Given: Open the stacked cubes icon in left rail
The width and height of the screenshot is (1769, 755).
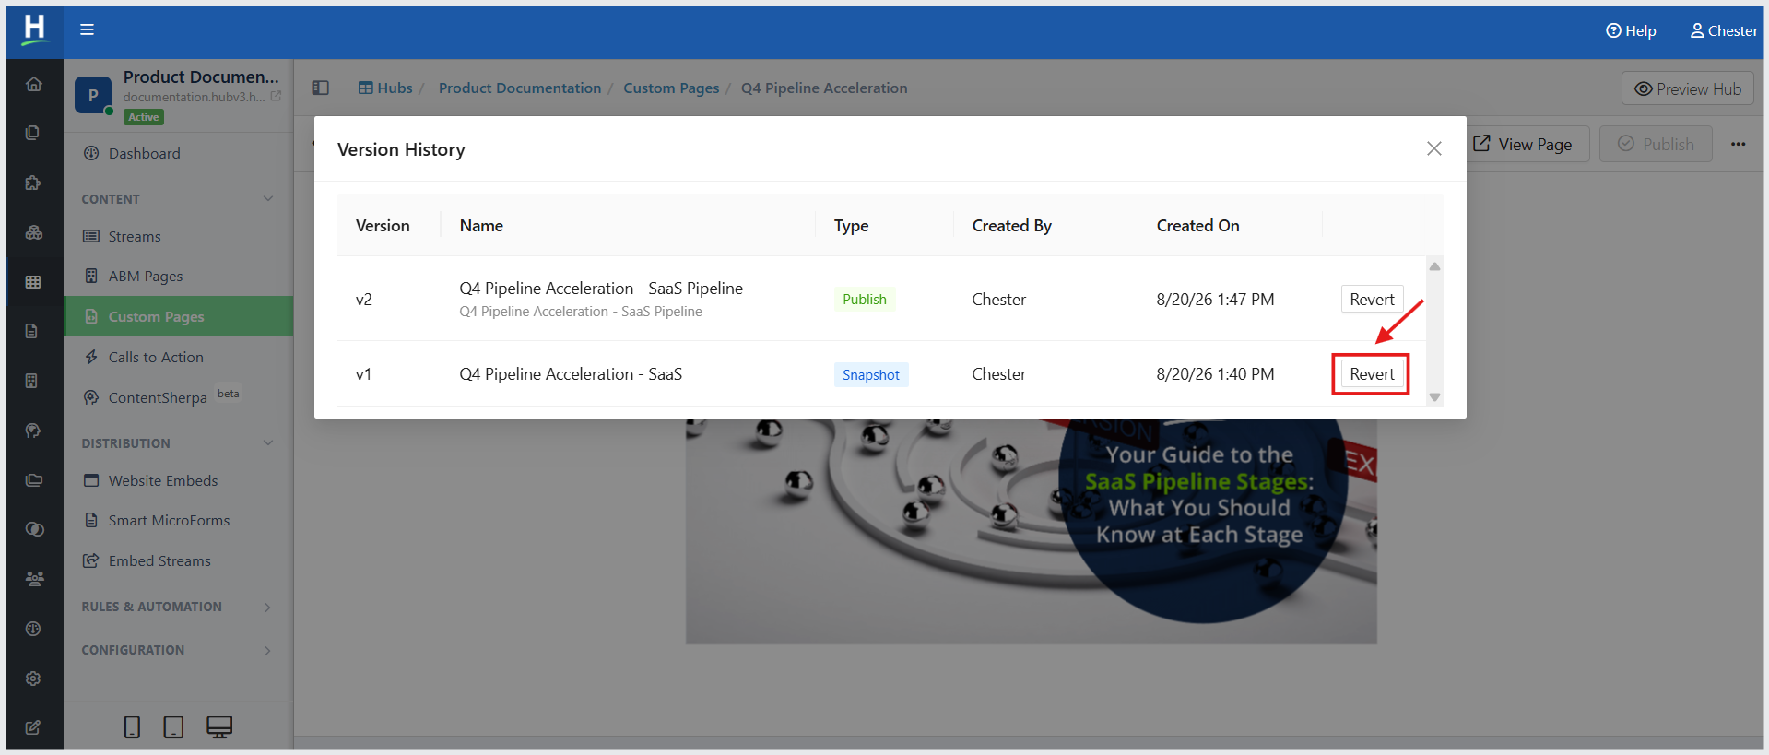Looking at the screenshot, I should tap(34, 232).
